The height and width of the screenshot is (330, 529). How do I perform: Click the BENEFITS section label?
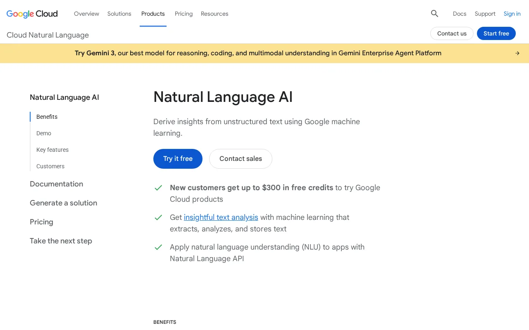(164, 322)
